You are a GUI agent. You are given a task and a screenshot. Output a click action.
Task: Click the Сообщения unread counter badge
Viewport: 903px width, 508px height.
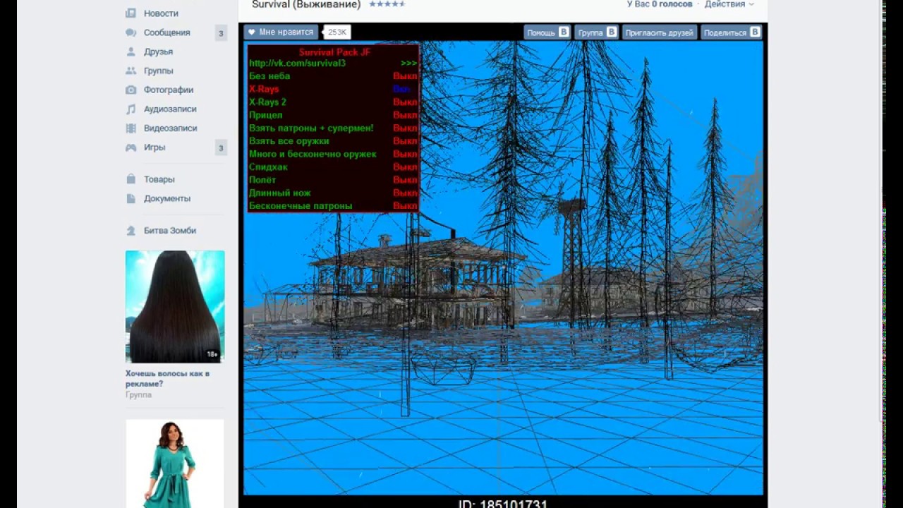pos(221,33)
